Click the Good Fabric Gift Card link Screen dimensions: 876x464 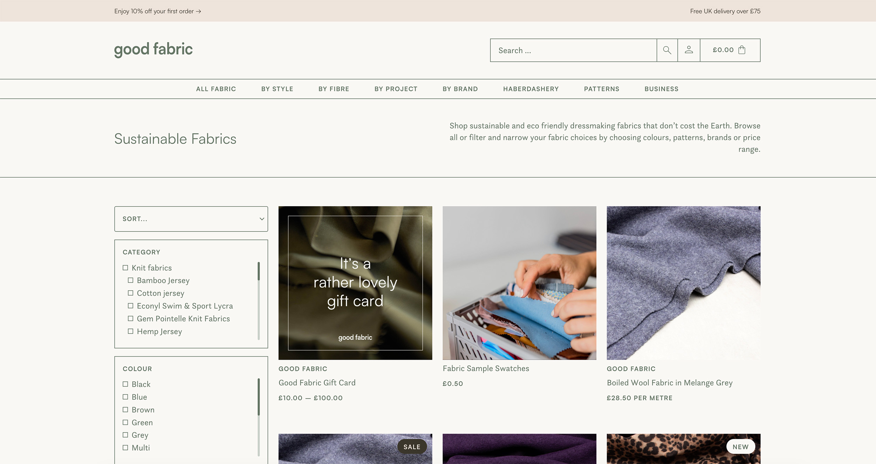tap(317, 383)
